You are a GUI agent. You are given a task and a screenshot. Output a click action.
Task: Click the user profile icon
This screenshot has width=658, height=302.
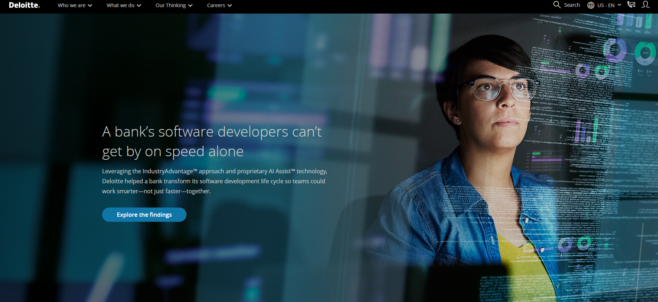click(645, 5)
